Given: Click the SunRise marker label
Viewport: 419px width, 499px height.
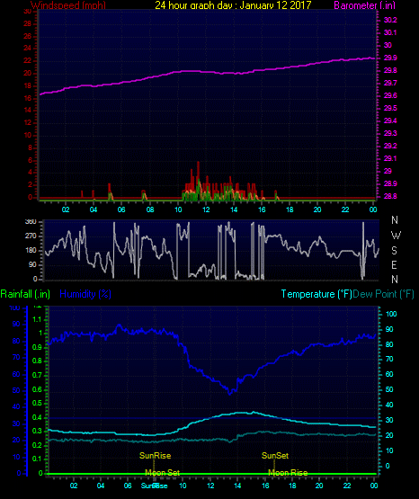Looking at the screenshot, I should pos(155,456).
